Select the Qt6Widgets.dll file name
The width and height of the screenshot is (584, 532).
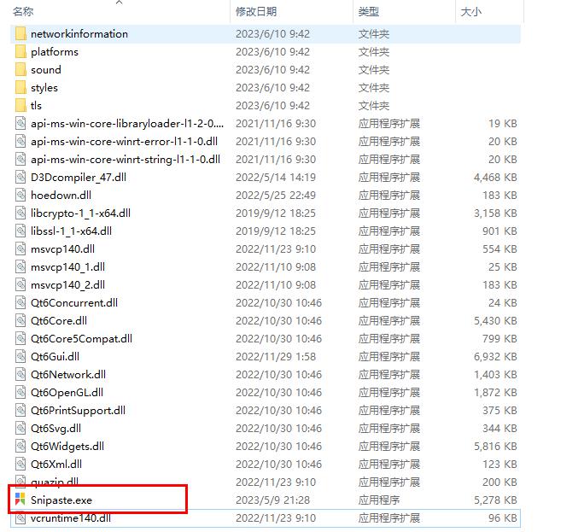[67, 447]
